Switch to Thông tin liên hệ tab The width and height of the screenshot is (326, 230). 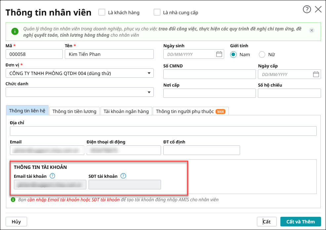27,110
